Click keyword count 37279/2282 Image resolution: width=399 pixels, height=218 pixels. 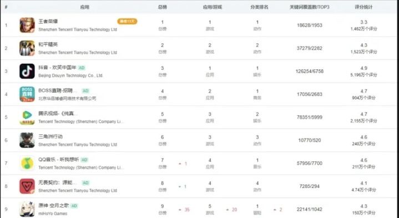click(310, 48)
